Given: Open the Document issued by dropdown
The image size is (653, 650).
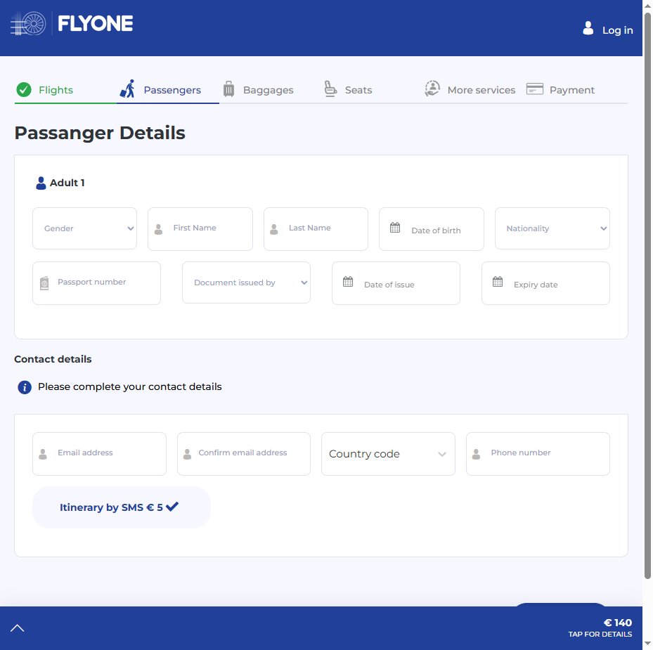Looking at the screenshot, I should [246, 282].
